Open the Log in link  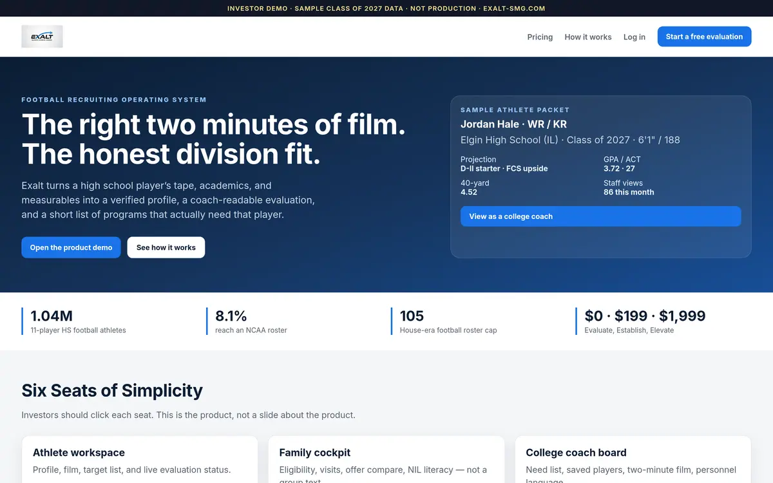tap(635, 37)
